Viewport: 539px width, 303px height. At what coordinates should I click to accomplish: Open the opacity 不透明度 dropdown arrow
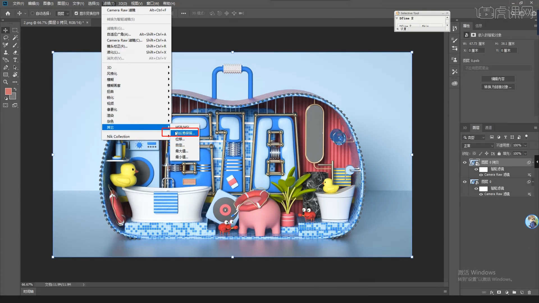(x=525, y=145)
